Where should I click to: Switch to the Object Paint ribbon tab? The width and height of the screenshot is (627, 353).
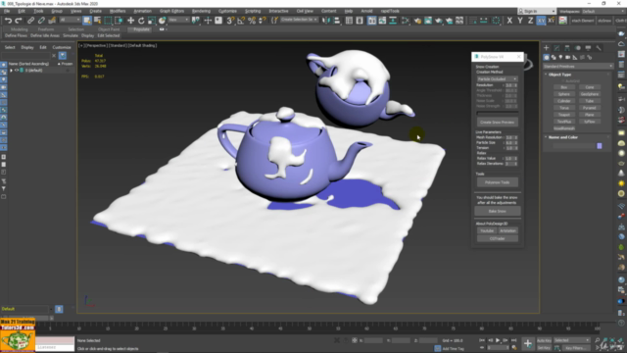[109, 29]
